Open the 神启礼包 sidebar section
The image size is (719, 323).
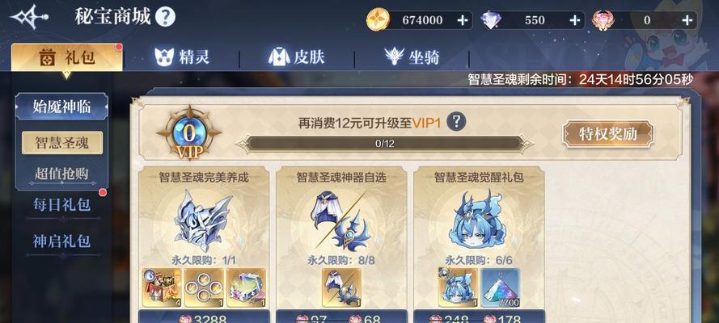pyautogui.click(x=61, y=241)
